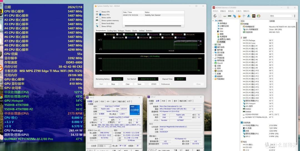Click the Stability Test: Started log entry
The height and width of the screenshot is (151, 300).
(x=153, y=15)
